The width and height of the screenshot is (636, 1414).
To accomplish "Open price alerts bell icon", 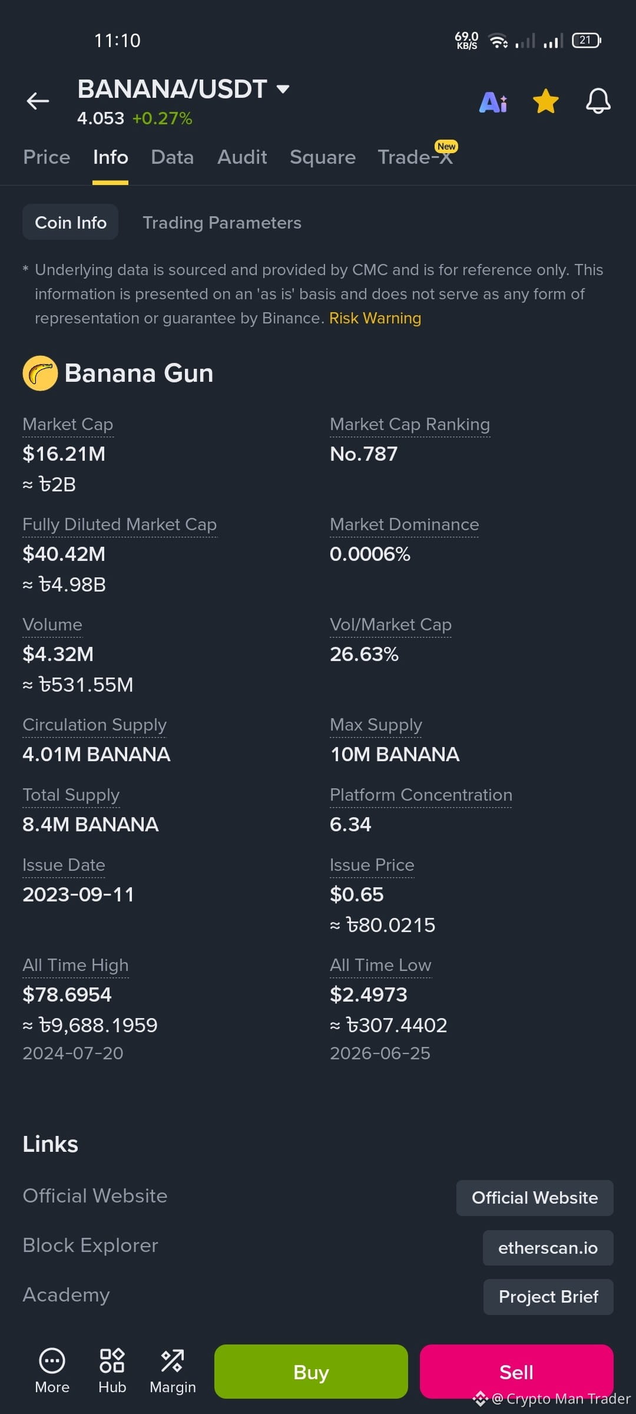I will (598, 101).
